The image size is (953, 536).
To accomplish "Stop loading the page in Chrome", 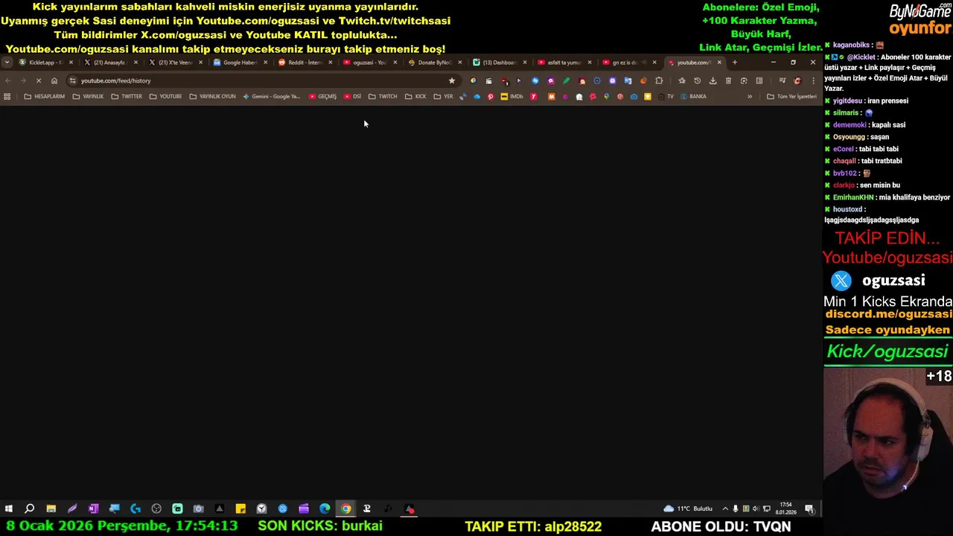I will click(39, 80).
